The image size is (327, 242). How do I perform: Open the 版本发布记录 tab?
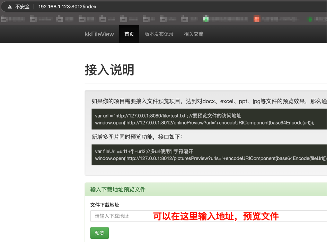coord(159,34)
